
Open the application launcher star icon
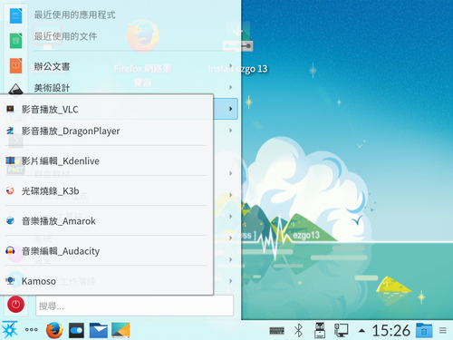click(10, 330)
